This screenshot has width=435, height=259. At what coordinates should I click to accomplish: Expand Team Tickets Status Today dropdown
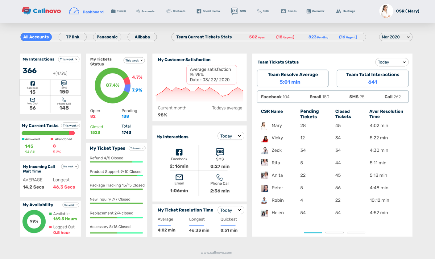click(x=392, y=62)
